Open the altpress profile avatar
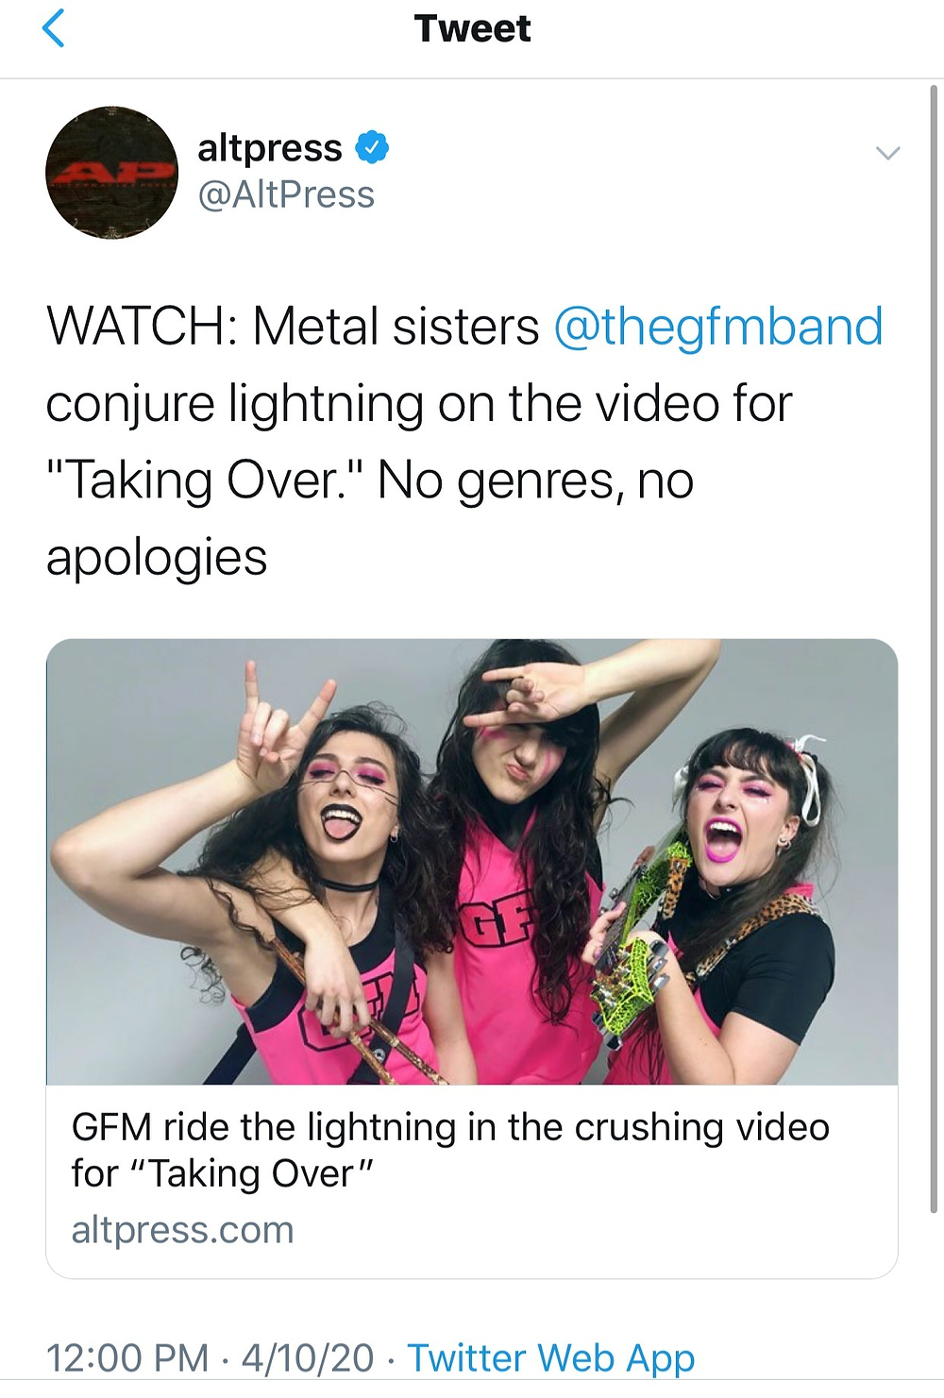Screen dimensions: 944x1398 click(111, 173)
